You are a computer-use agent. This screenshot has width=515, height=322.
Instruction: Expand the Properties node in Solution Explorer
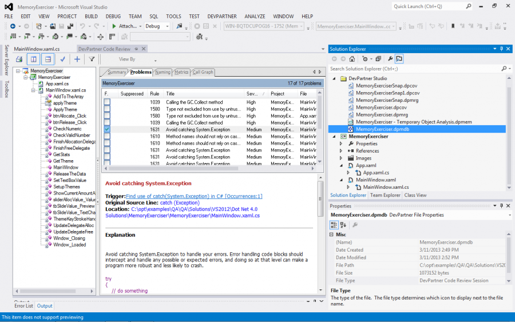(x=341, y=144)
